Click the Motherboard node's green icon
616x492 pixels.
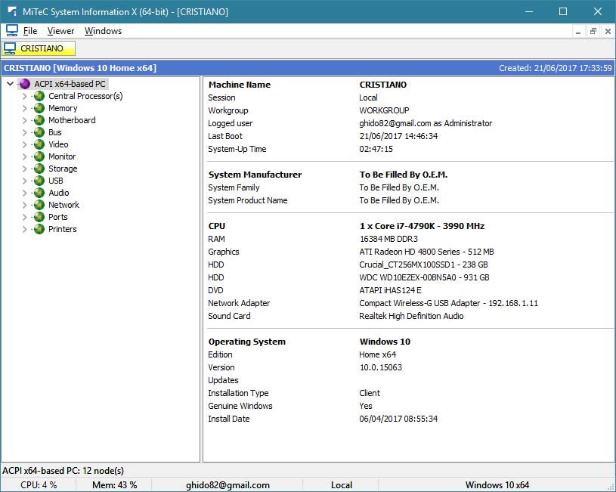(39, 120)
